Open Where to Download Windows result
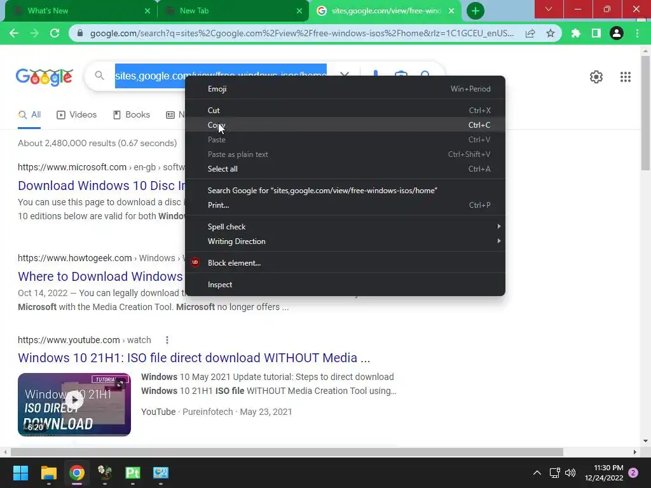Screen dimensions: 651x488 pyautogui.click(x=100, y=276)
